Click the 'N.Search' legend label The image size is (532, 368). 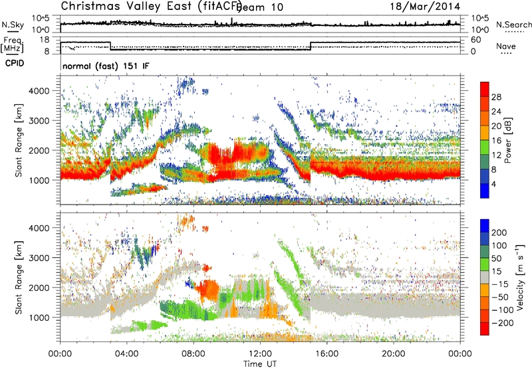pyautogui.click(x=514, y=25)
